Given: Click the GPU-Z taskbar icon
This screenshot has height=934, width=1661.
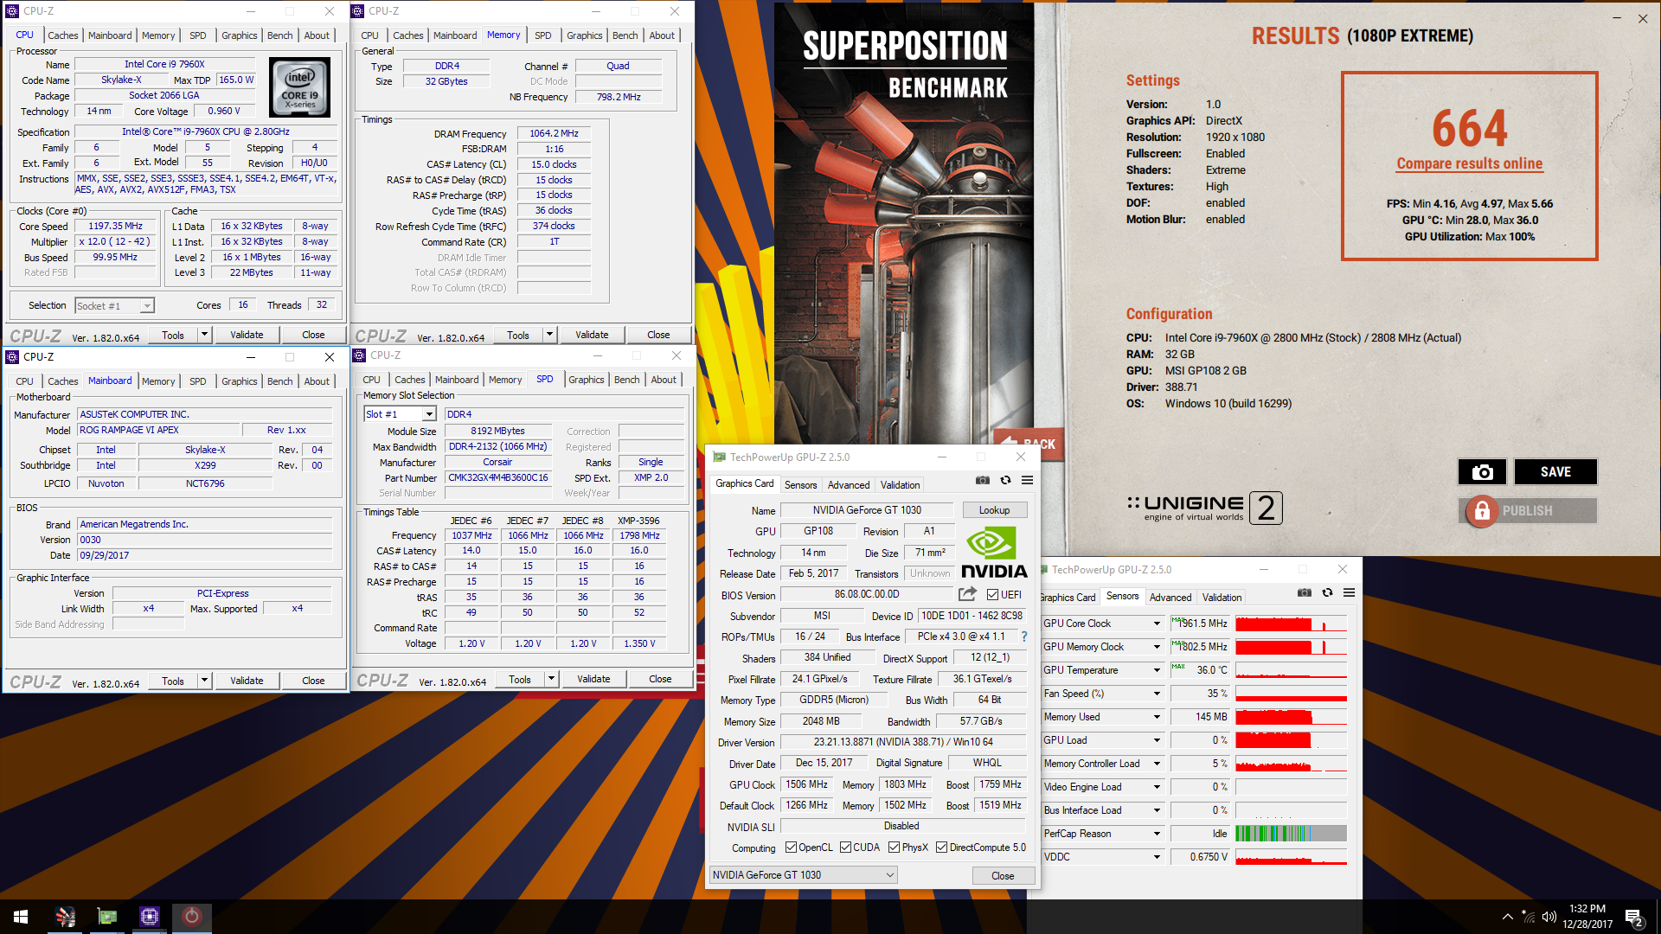Looking at the screenshot, I should [107, 917].
